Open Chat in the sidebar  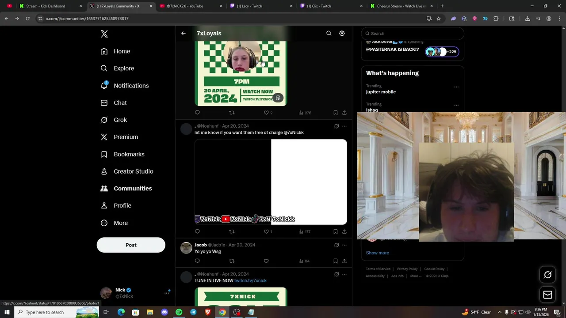pyautogui.click(x=114, y=103)
